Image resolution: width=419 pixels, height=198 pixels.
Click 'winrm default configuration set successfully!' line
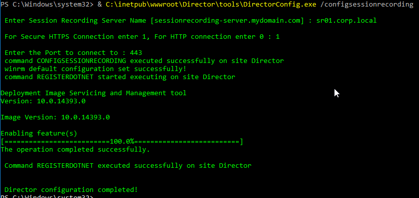tap(96, 69)
